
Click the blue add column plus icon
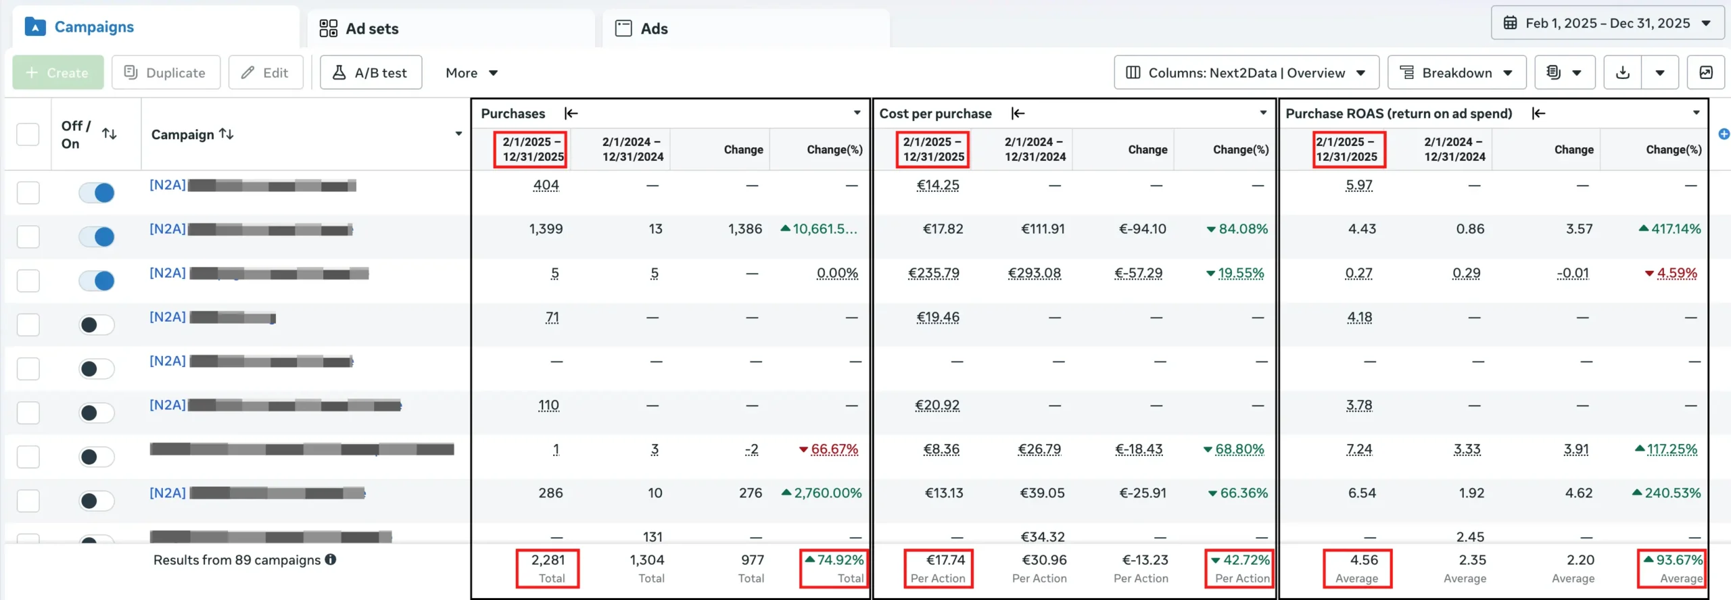[1724, 134]
